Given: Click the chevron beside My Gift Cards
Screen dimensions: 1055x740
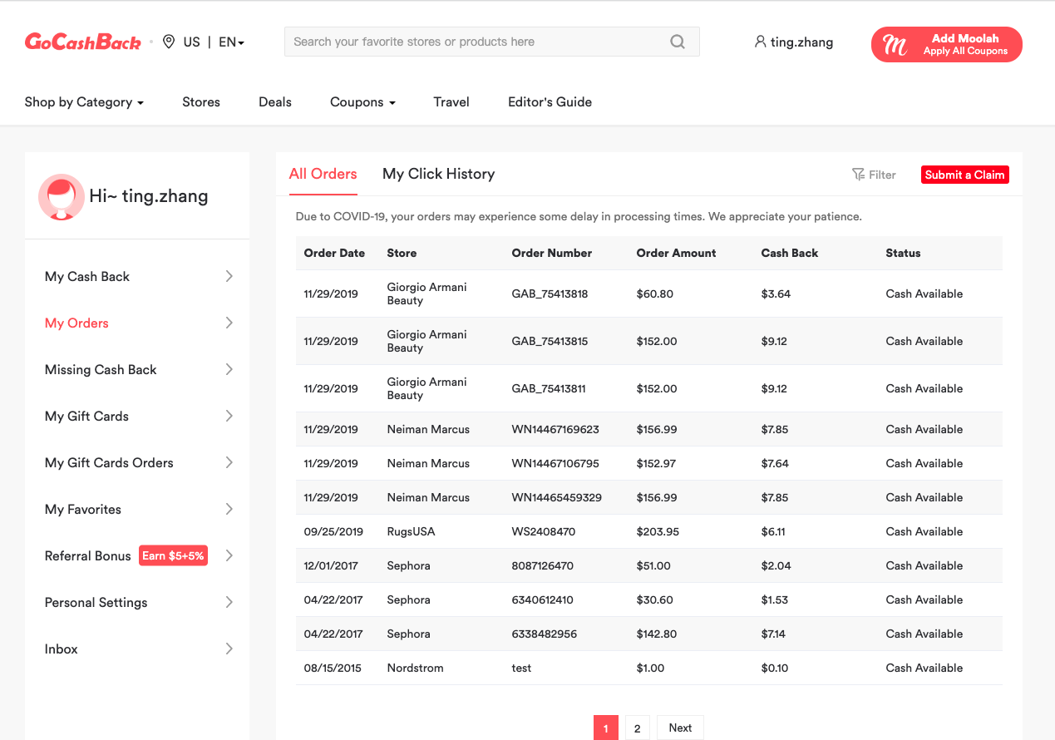Looking at the screenshot, I should [229, 416].
